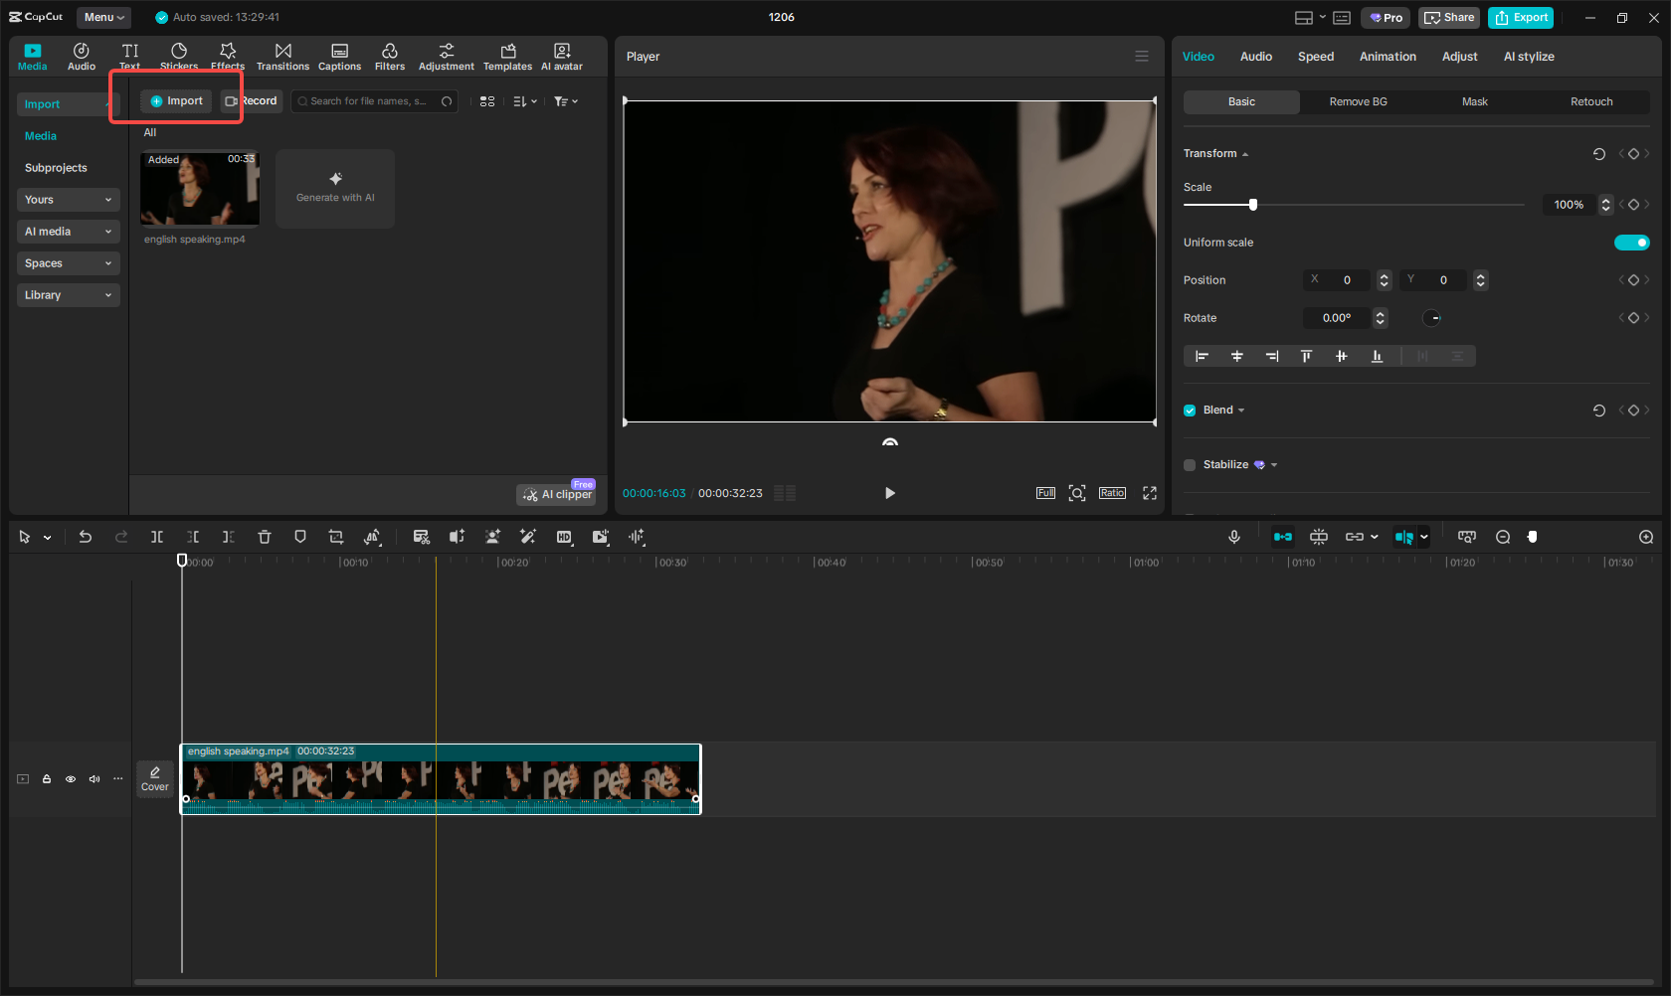
Task: Open the Transitions panel
Action: (282, 56)
